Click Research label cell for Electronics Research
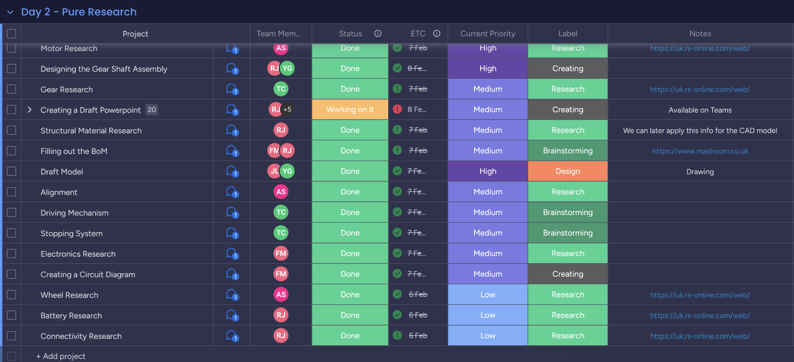 click(568, 253)
